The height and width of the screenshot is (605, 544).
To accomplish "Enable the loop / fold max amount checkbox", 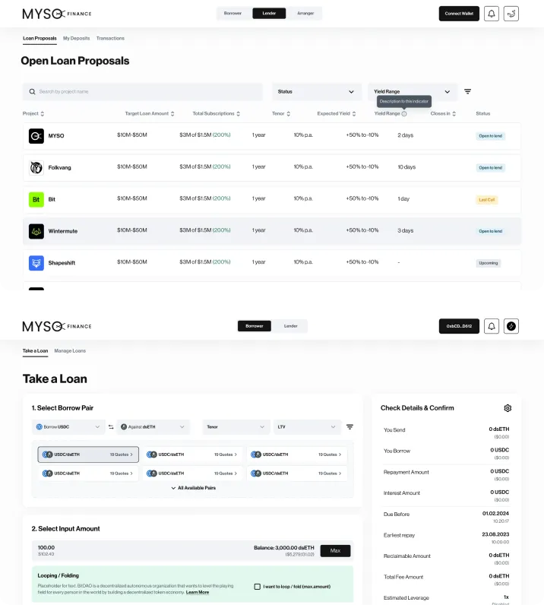I will coord(257,587).
